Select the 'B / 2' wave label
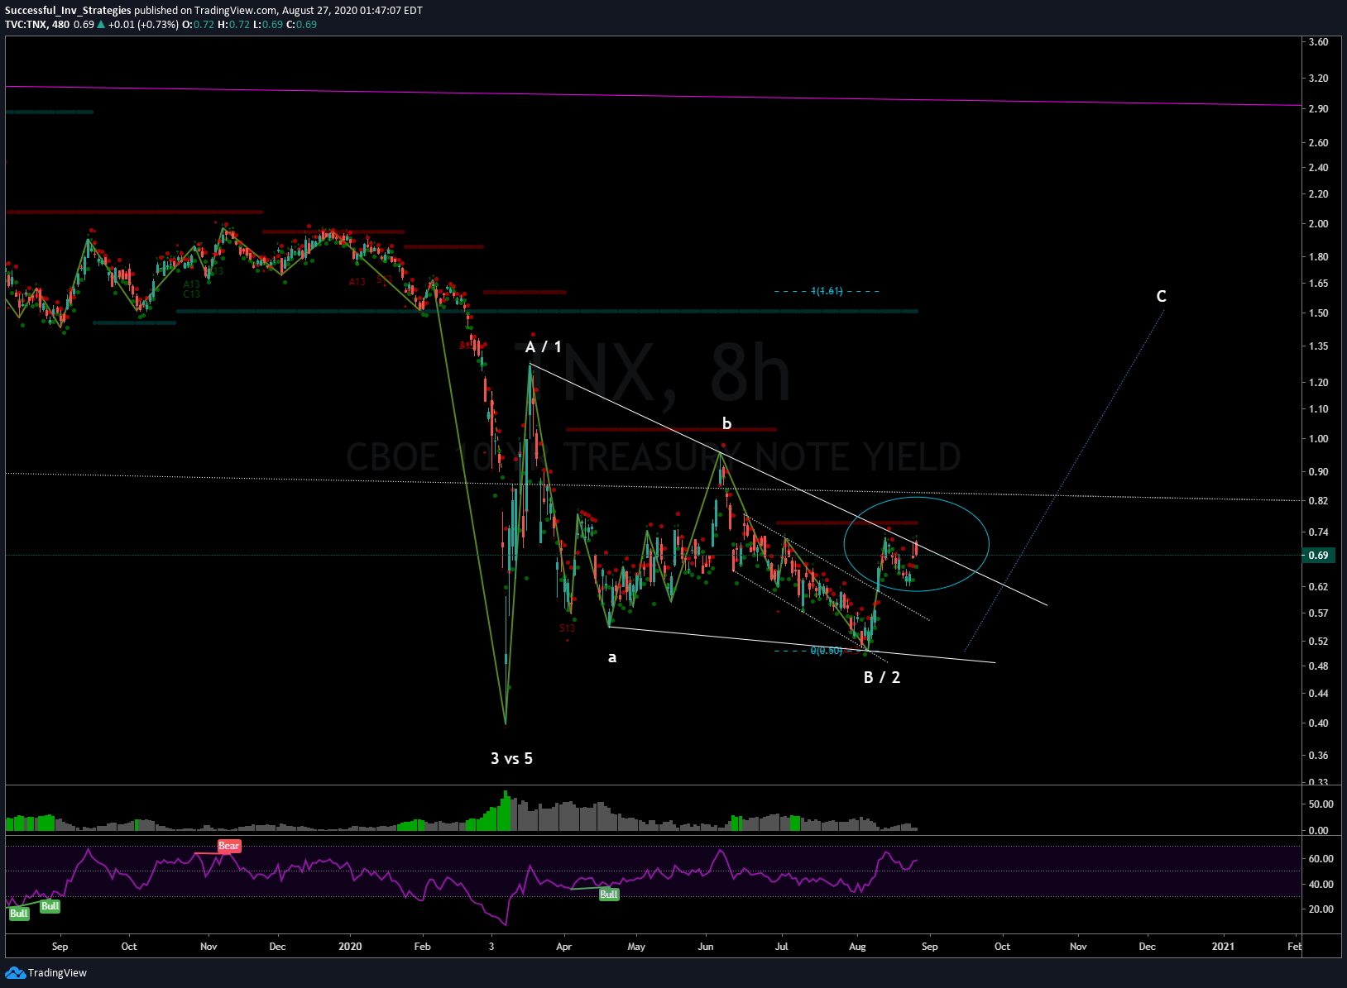The image size is (1347, 988). [x=882, y=677]
